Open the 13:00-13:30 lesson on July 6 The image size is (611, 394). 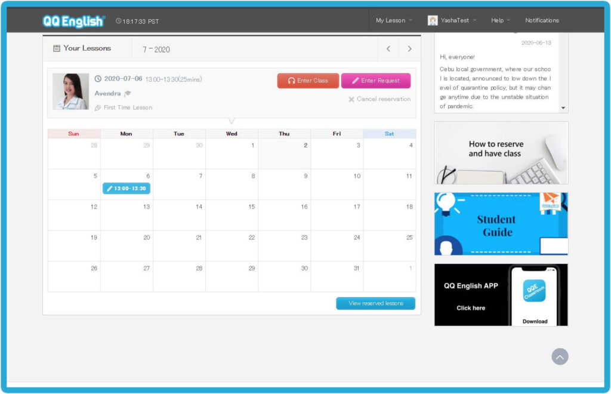coord(126,189)
